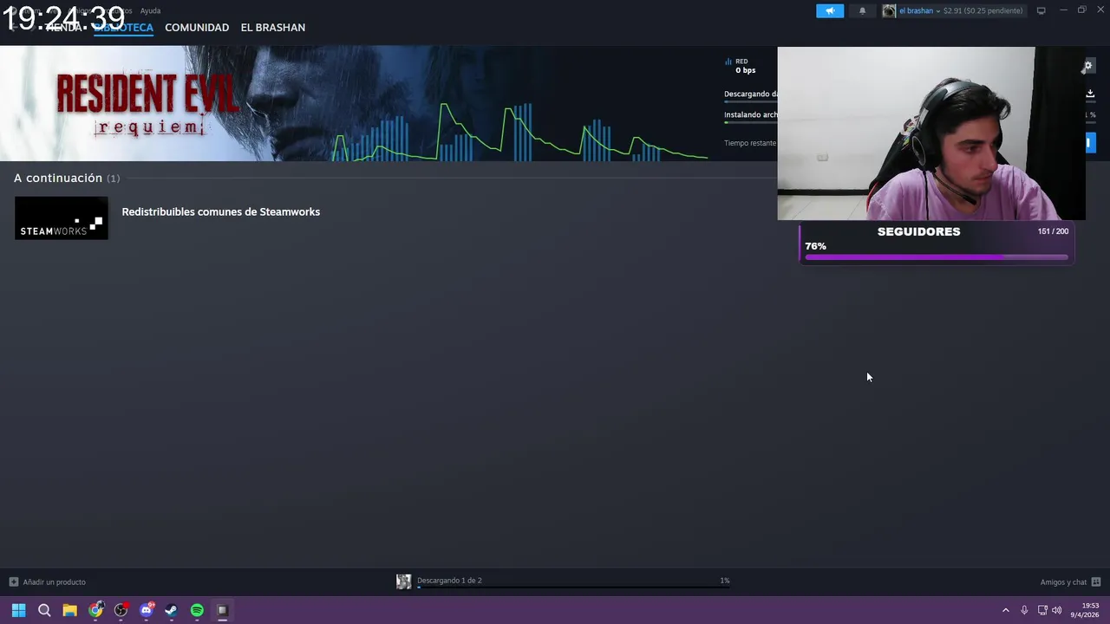This screenshot has height=624, width=1110.
Task: Pause the download with the blue button
Action: point(1091,143)
